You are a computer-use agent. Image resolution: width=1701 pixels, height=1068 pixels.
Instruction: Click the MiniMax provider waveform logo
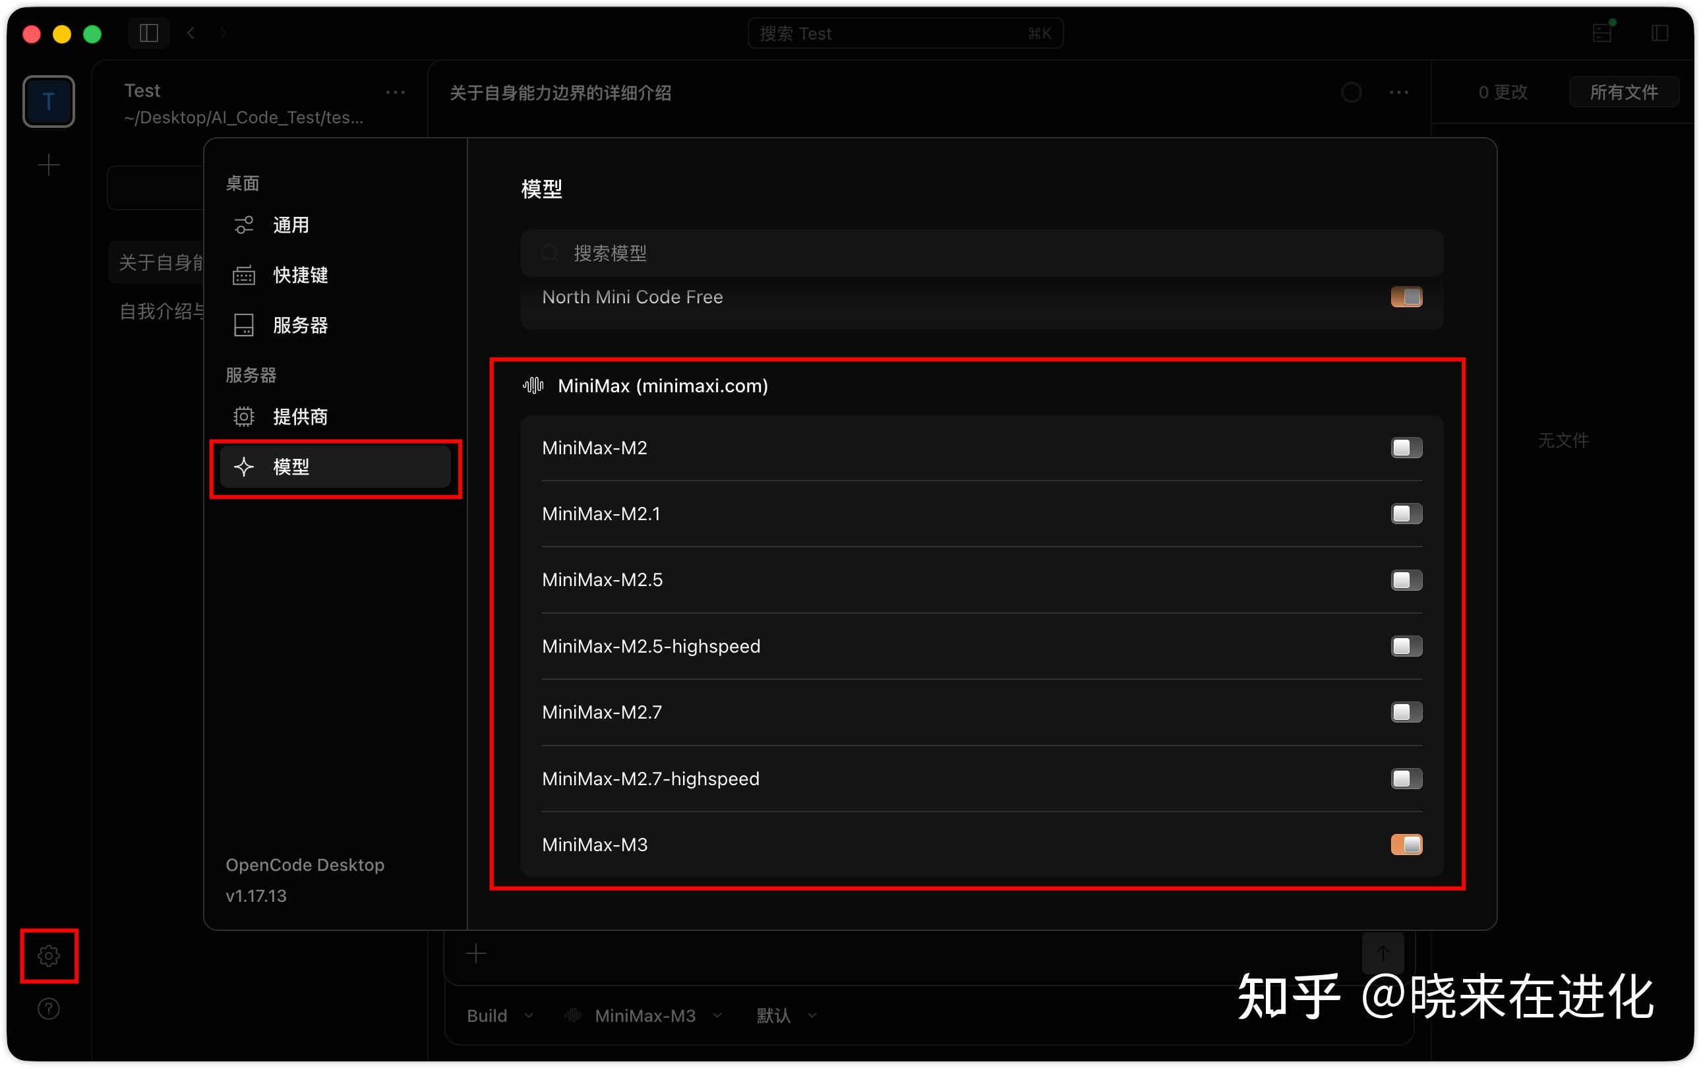click(533, 386)
